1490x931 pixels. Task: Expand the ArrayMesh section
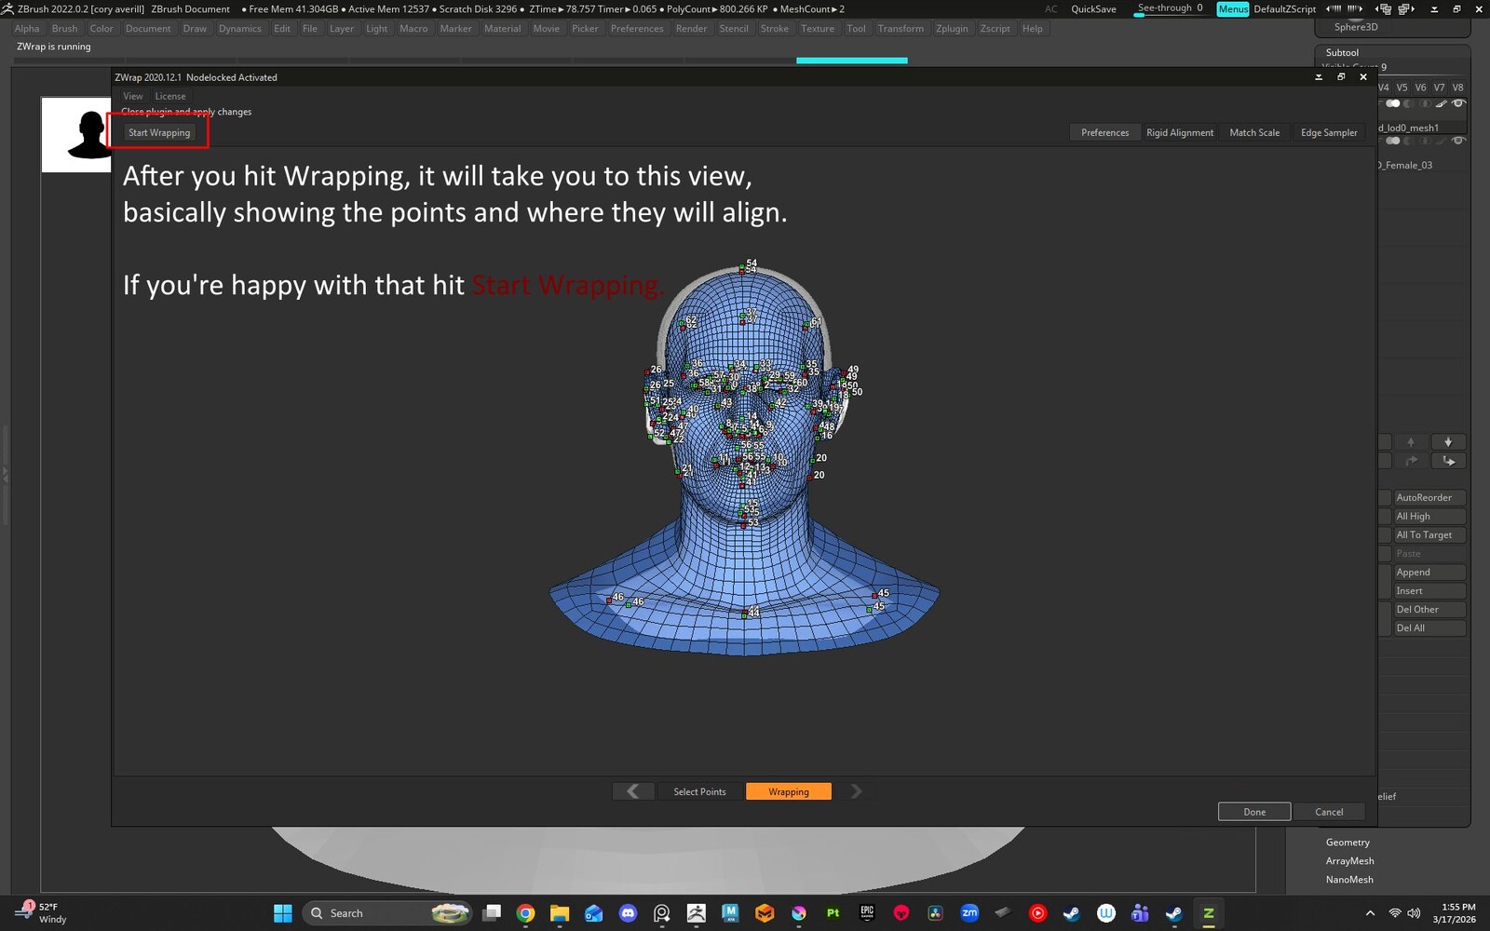(x=1349, y=861)
